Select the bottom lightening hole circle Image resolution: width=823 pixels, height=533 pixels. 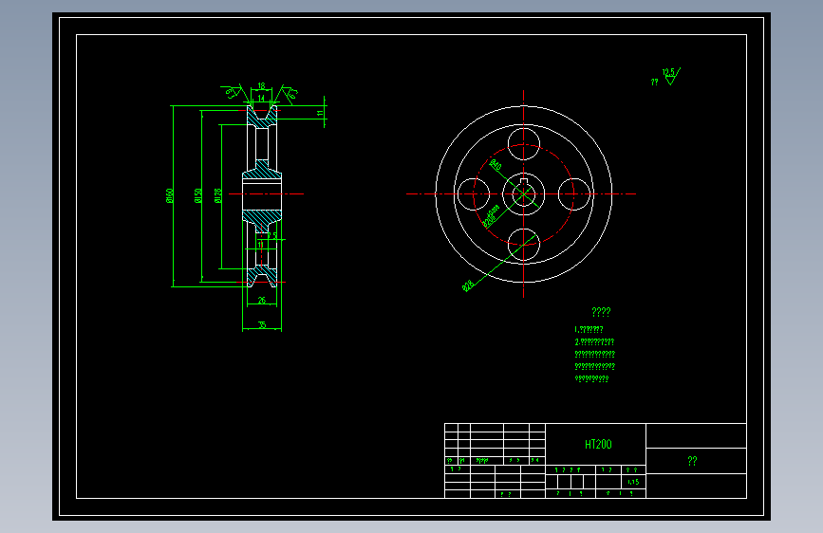(x=524, y=245)
